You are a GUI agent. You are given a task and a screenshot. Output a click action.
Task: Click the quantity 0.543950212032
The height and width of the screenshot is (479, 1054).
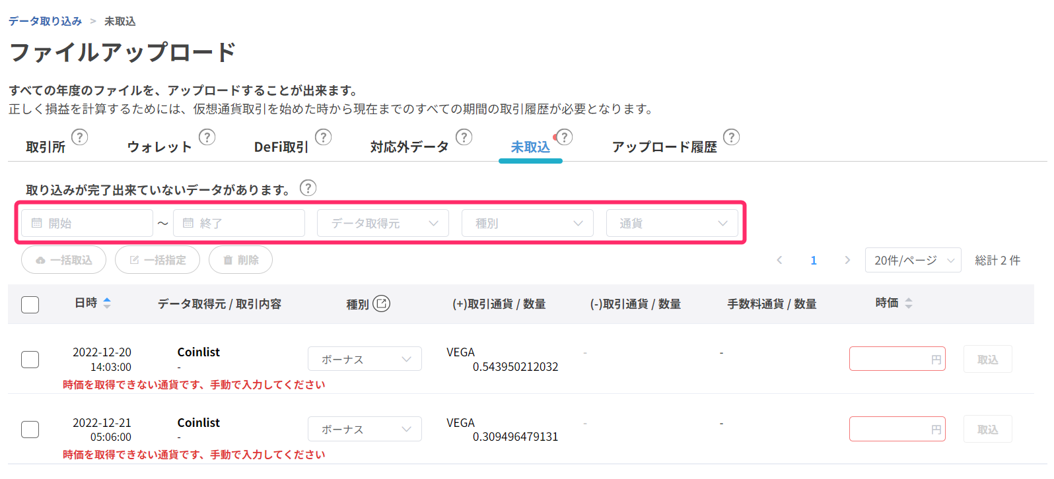[515, 367]
